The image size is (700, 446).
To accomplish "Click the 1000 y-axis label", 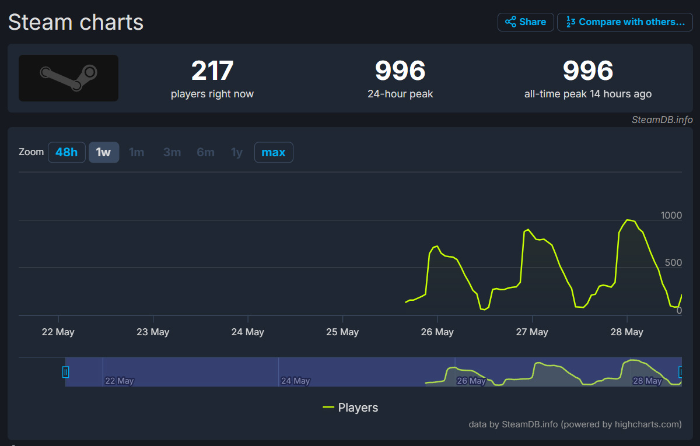I will (671, 215).
